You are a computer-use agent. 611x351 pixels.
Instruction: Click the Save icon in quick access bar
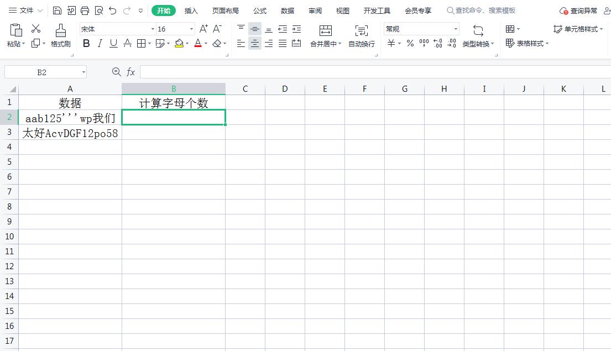[x=57, y=11]
